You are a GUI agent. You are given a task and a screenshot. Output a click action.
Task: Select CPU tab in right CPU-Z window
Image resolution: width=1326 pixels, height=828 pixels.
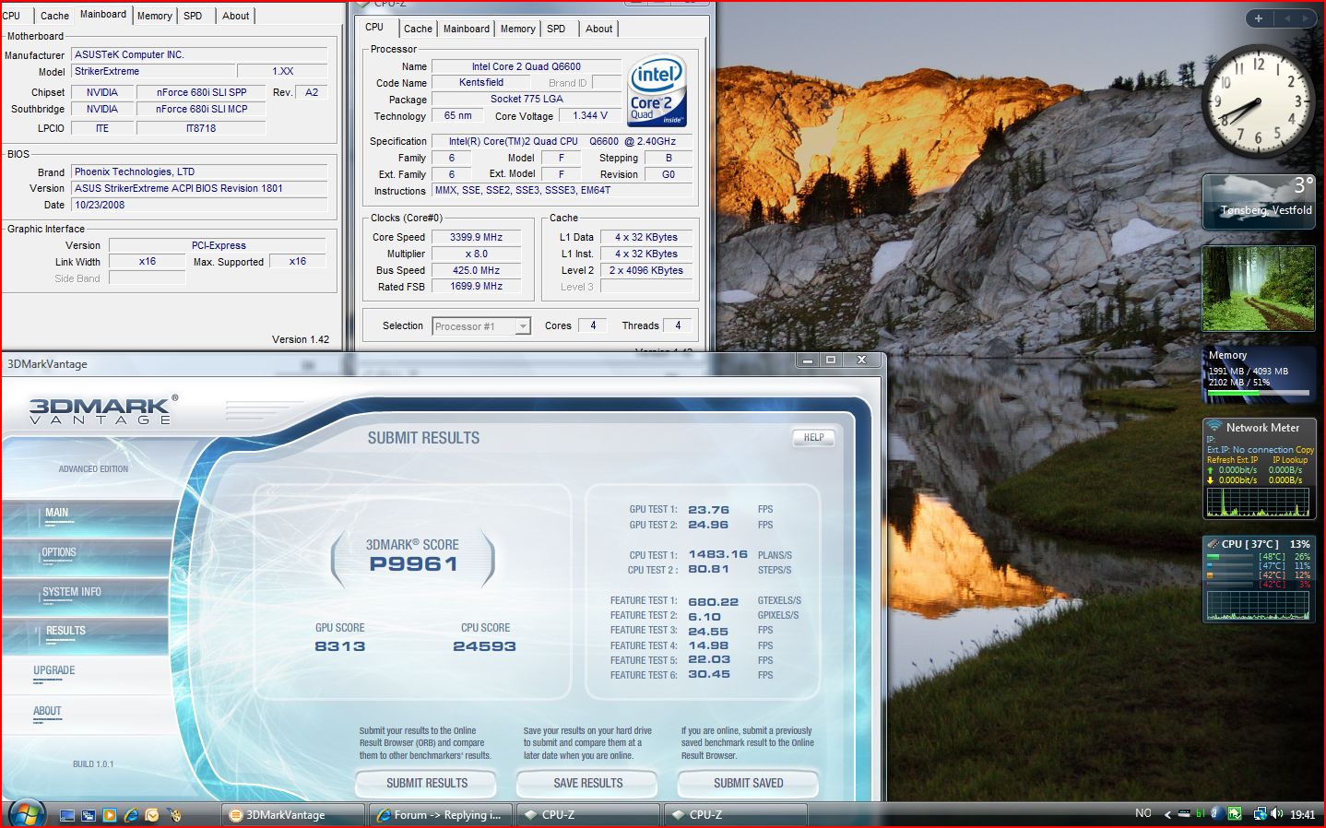[374, 28]
